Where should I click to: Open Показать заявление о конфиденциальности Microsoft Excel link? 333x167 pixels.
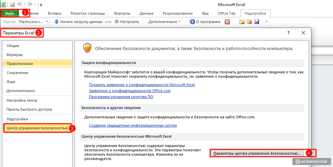click(x=142, y=85)
